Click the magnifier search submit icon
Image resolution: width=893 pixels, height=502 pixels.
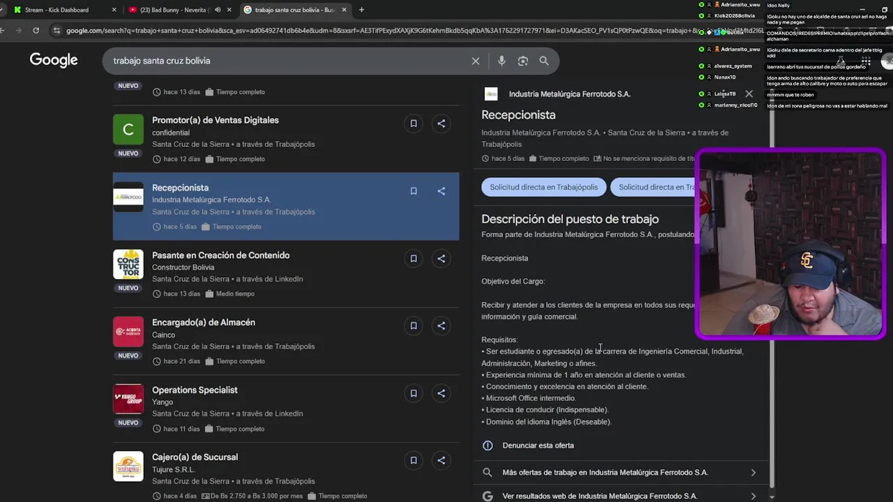544,61
